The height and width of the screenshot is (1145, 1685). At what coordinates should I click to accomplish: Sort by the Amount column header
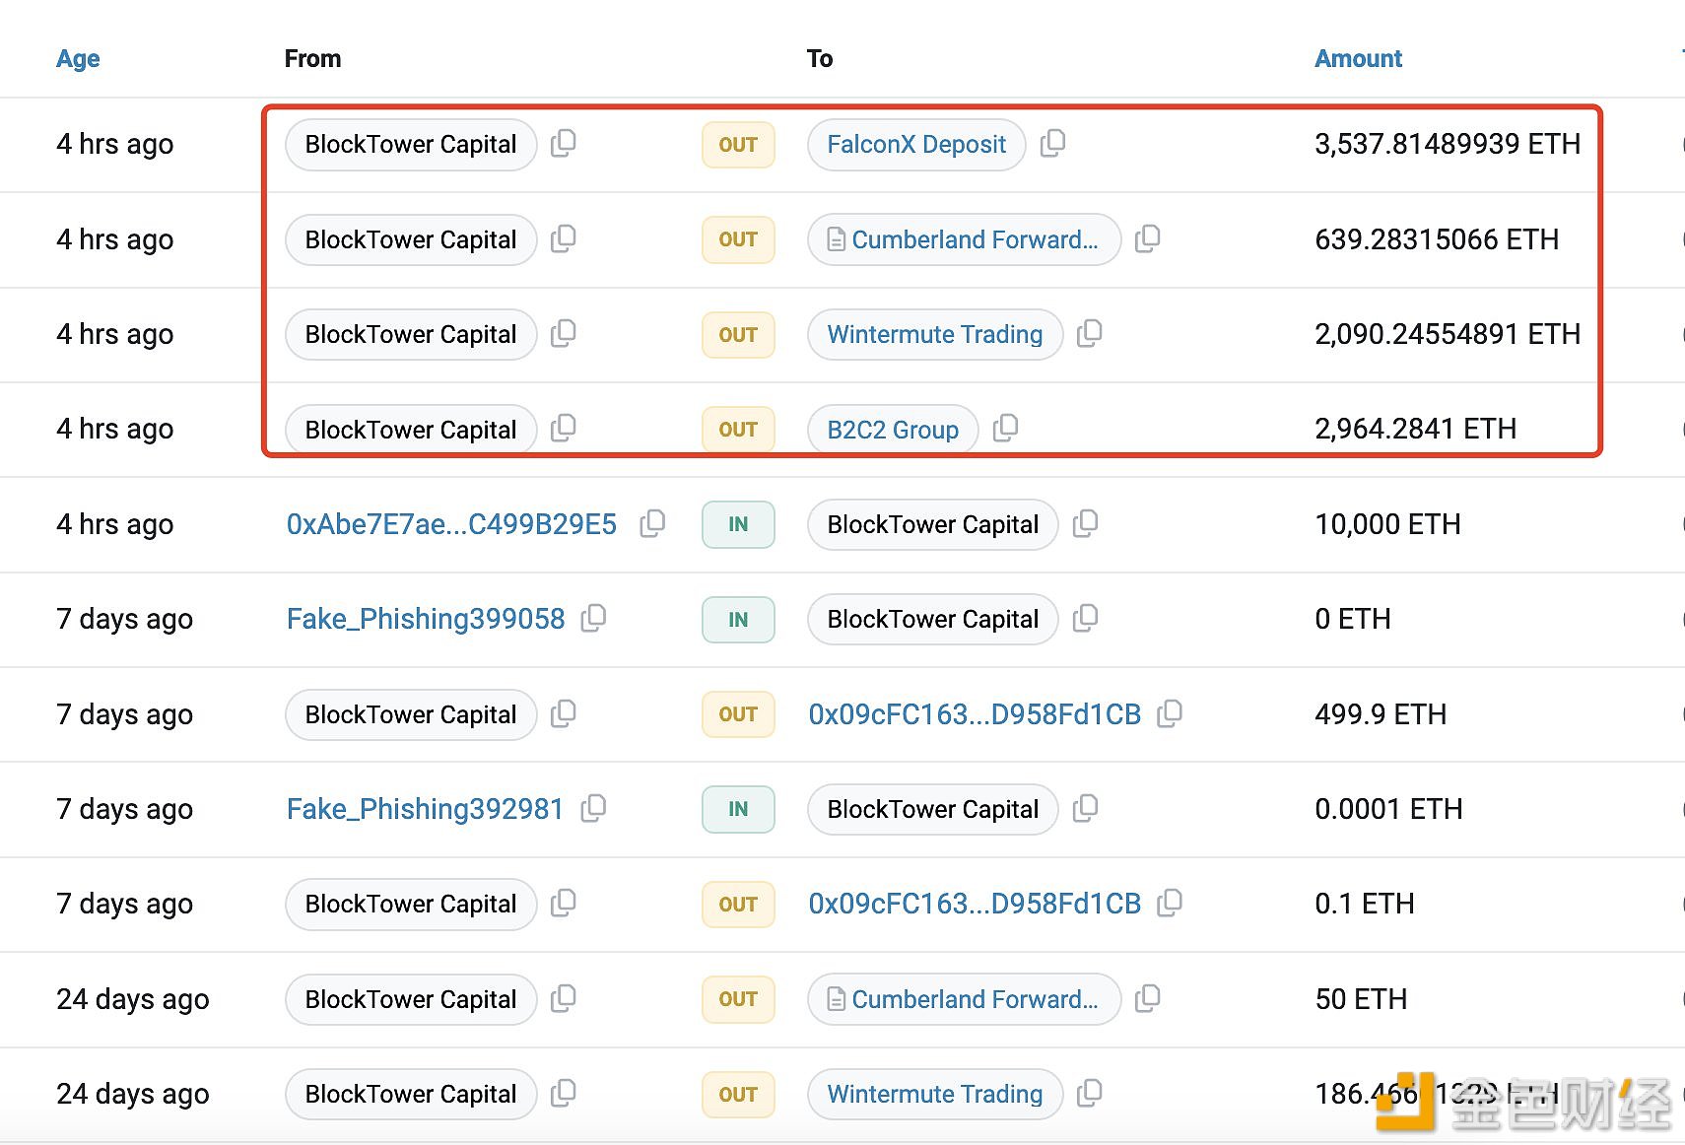coord(1358,59)
